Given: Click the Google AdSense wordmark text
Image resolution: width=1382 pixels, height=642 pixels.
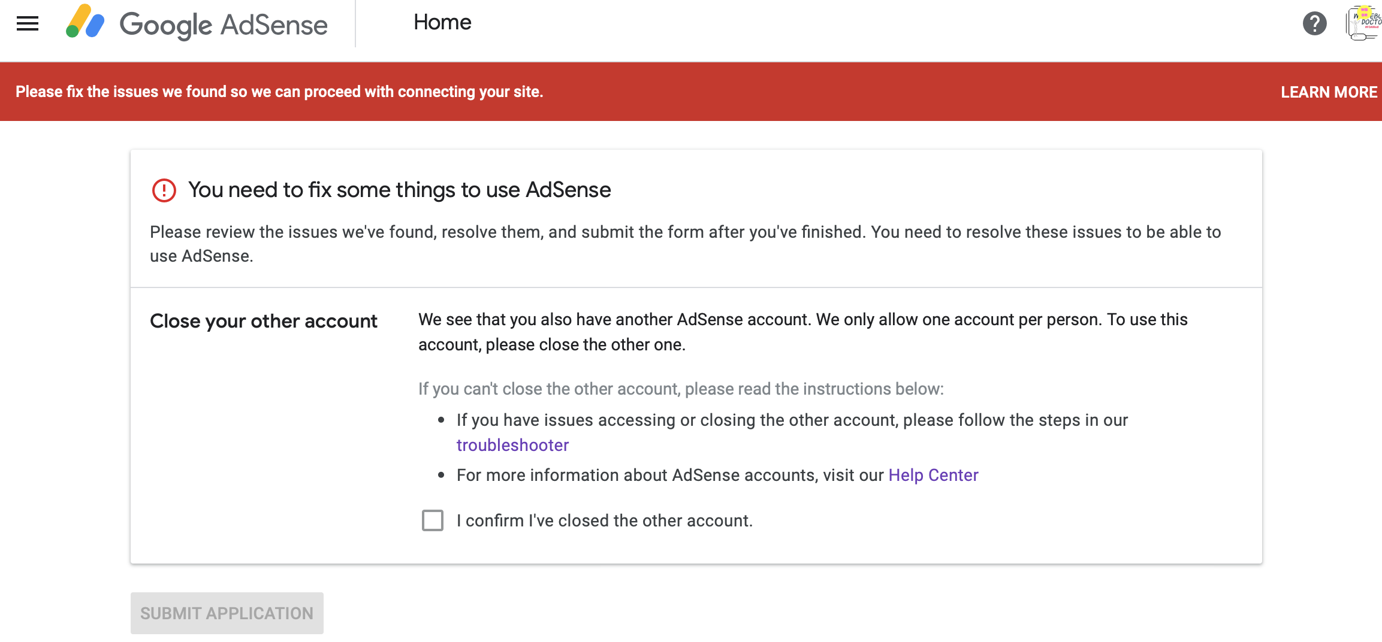Looking at the screenshot, I should click(224, 25).
